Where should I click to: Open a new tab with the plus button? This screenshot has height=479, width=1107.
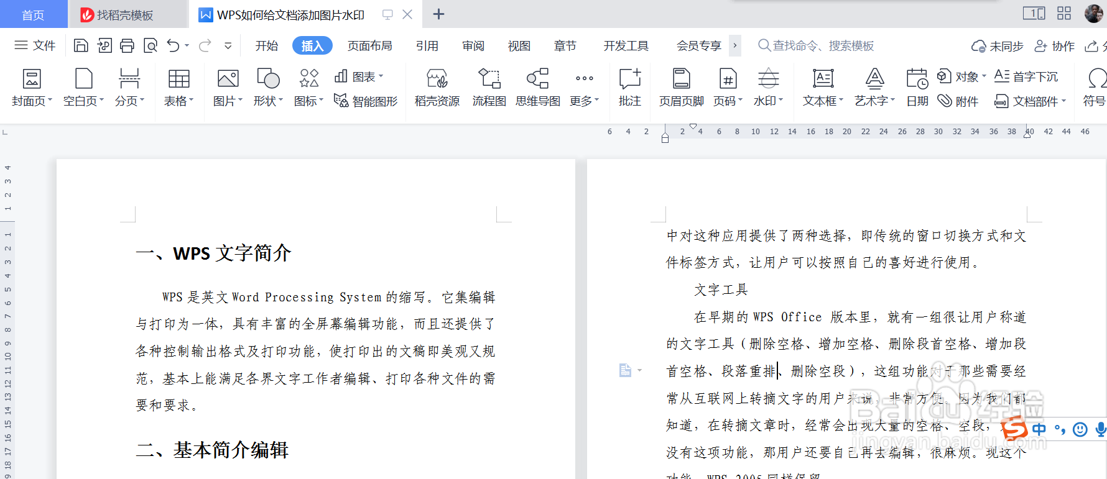[438, 14]
